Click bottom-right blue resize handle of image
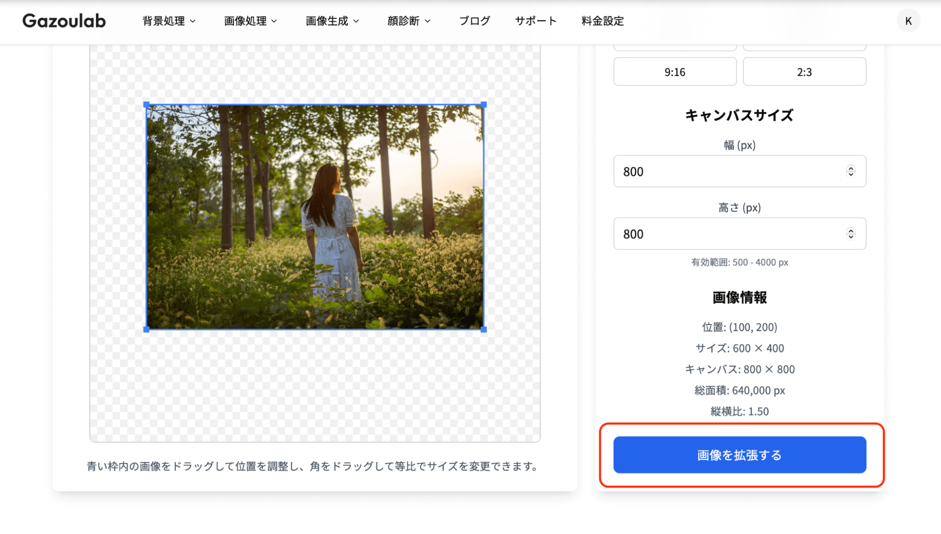 click(483, 329)
